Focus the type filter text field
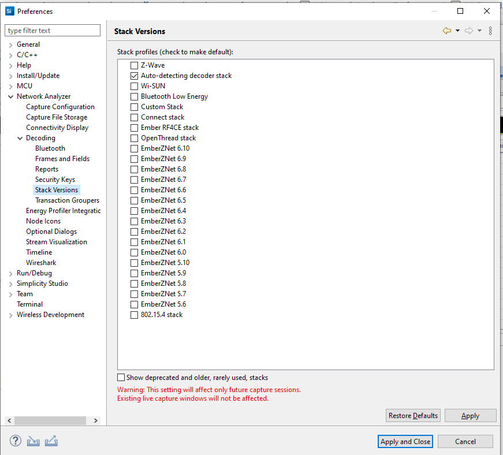 (x=53, y=31)
